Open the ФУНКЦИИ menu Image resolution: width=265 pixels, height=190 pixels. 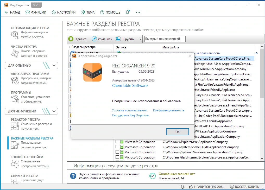tap(36, 12)
